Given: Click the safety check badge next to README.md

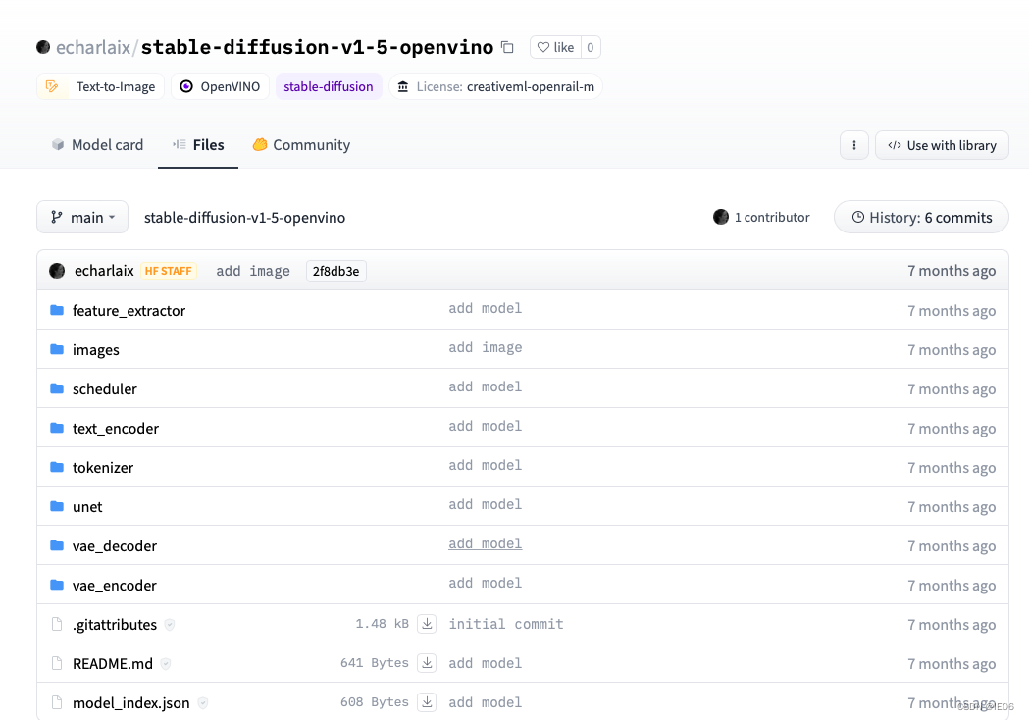Looking at the screenshot, I should pos(166,664).
